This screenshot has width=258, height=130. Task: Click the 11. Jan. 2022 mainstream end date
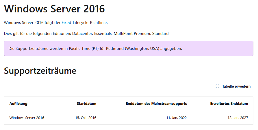click(x=177, y=118)
